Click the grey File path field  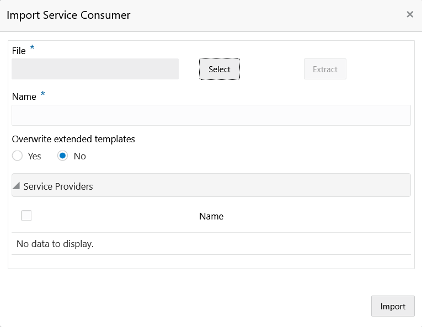95,69
